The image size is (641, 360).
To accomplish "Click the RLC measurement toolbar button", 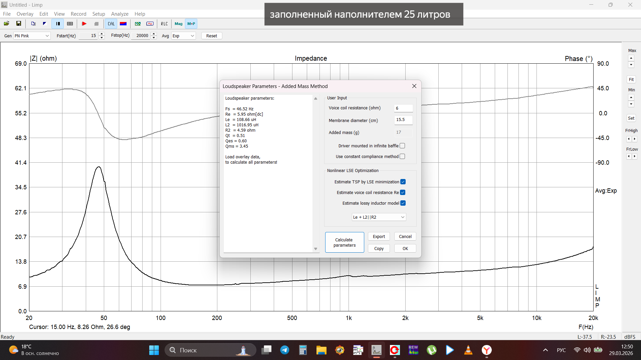I will 164,24.
